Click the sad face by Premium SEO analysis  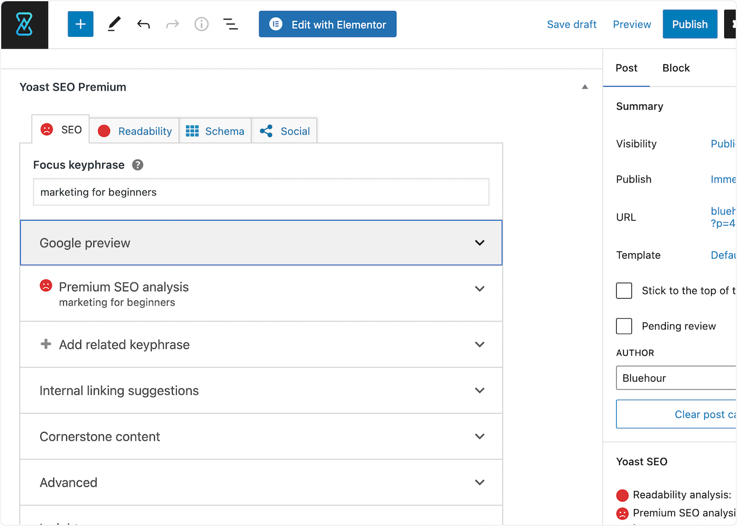pos(46,286)
